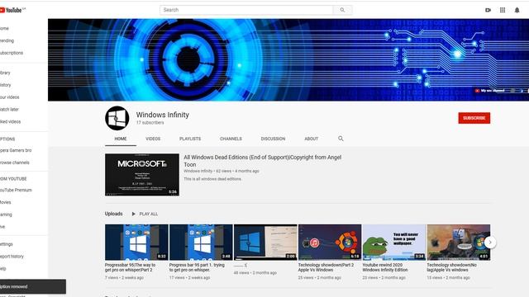Open Progress bar 95 part 1 thumbnail
The image size is (529, 297).
(201, 242)
